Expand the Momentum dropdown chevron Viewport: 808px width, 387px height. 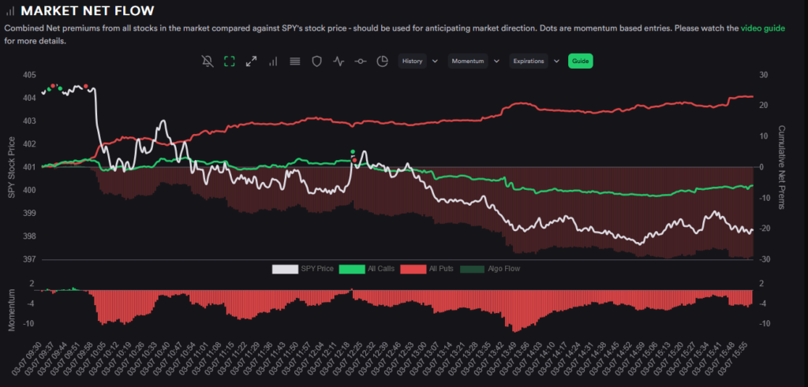coord(497,61)
